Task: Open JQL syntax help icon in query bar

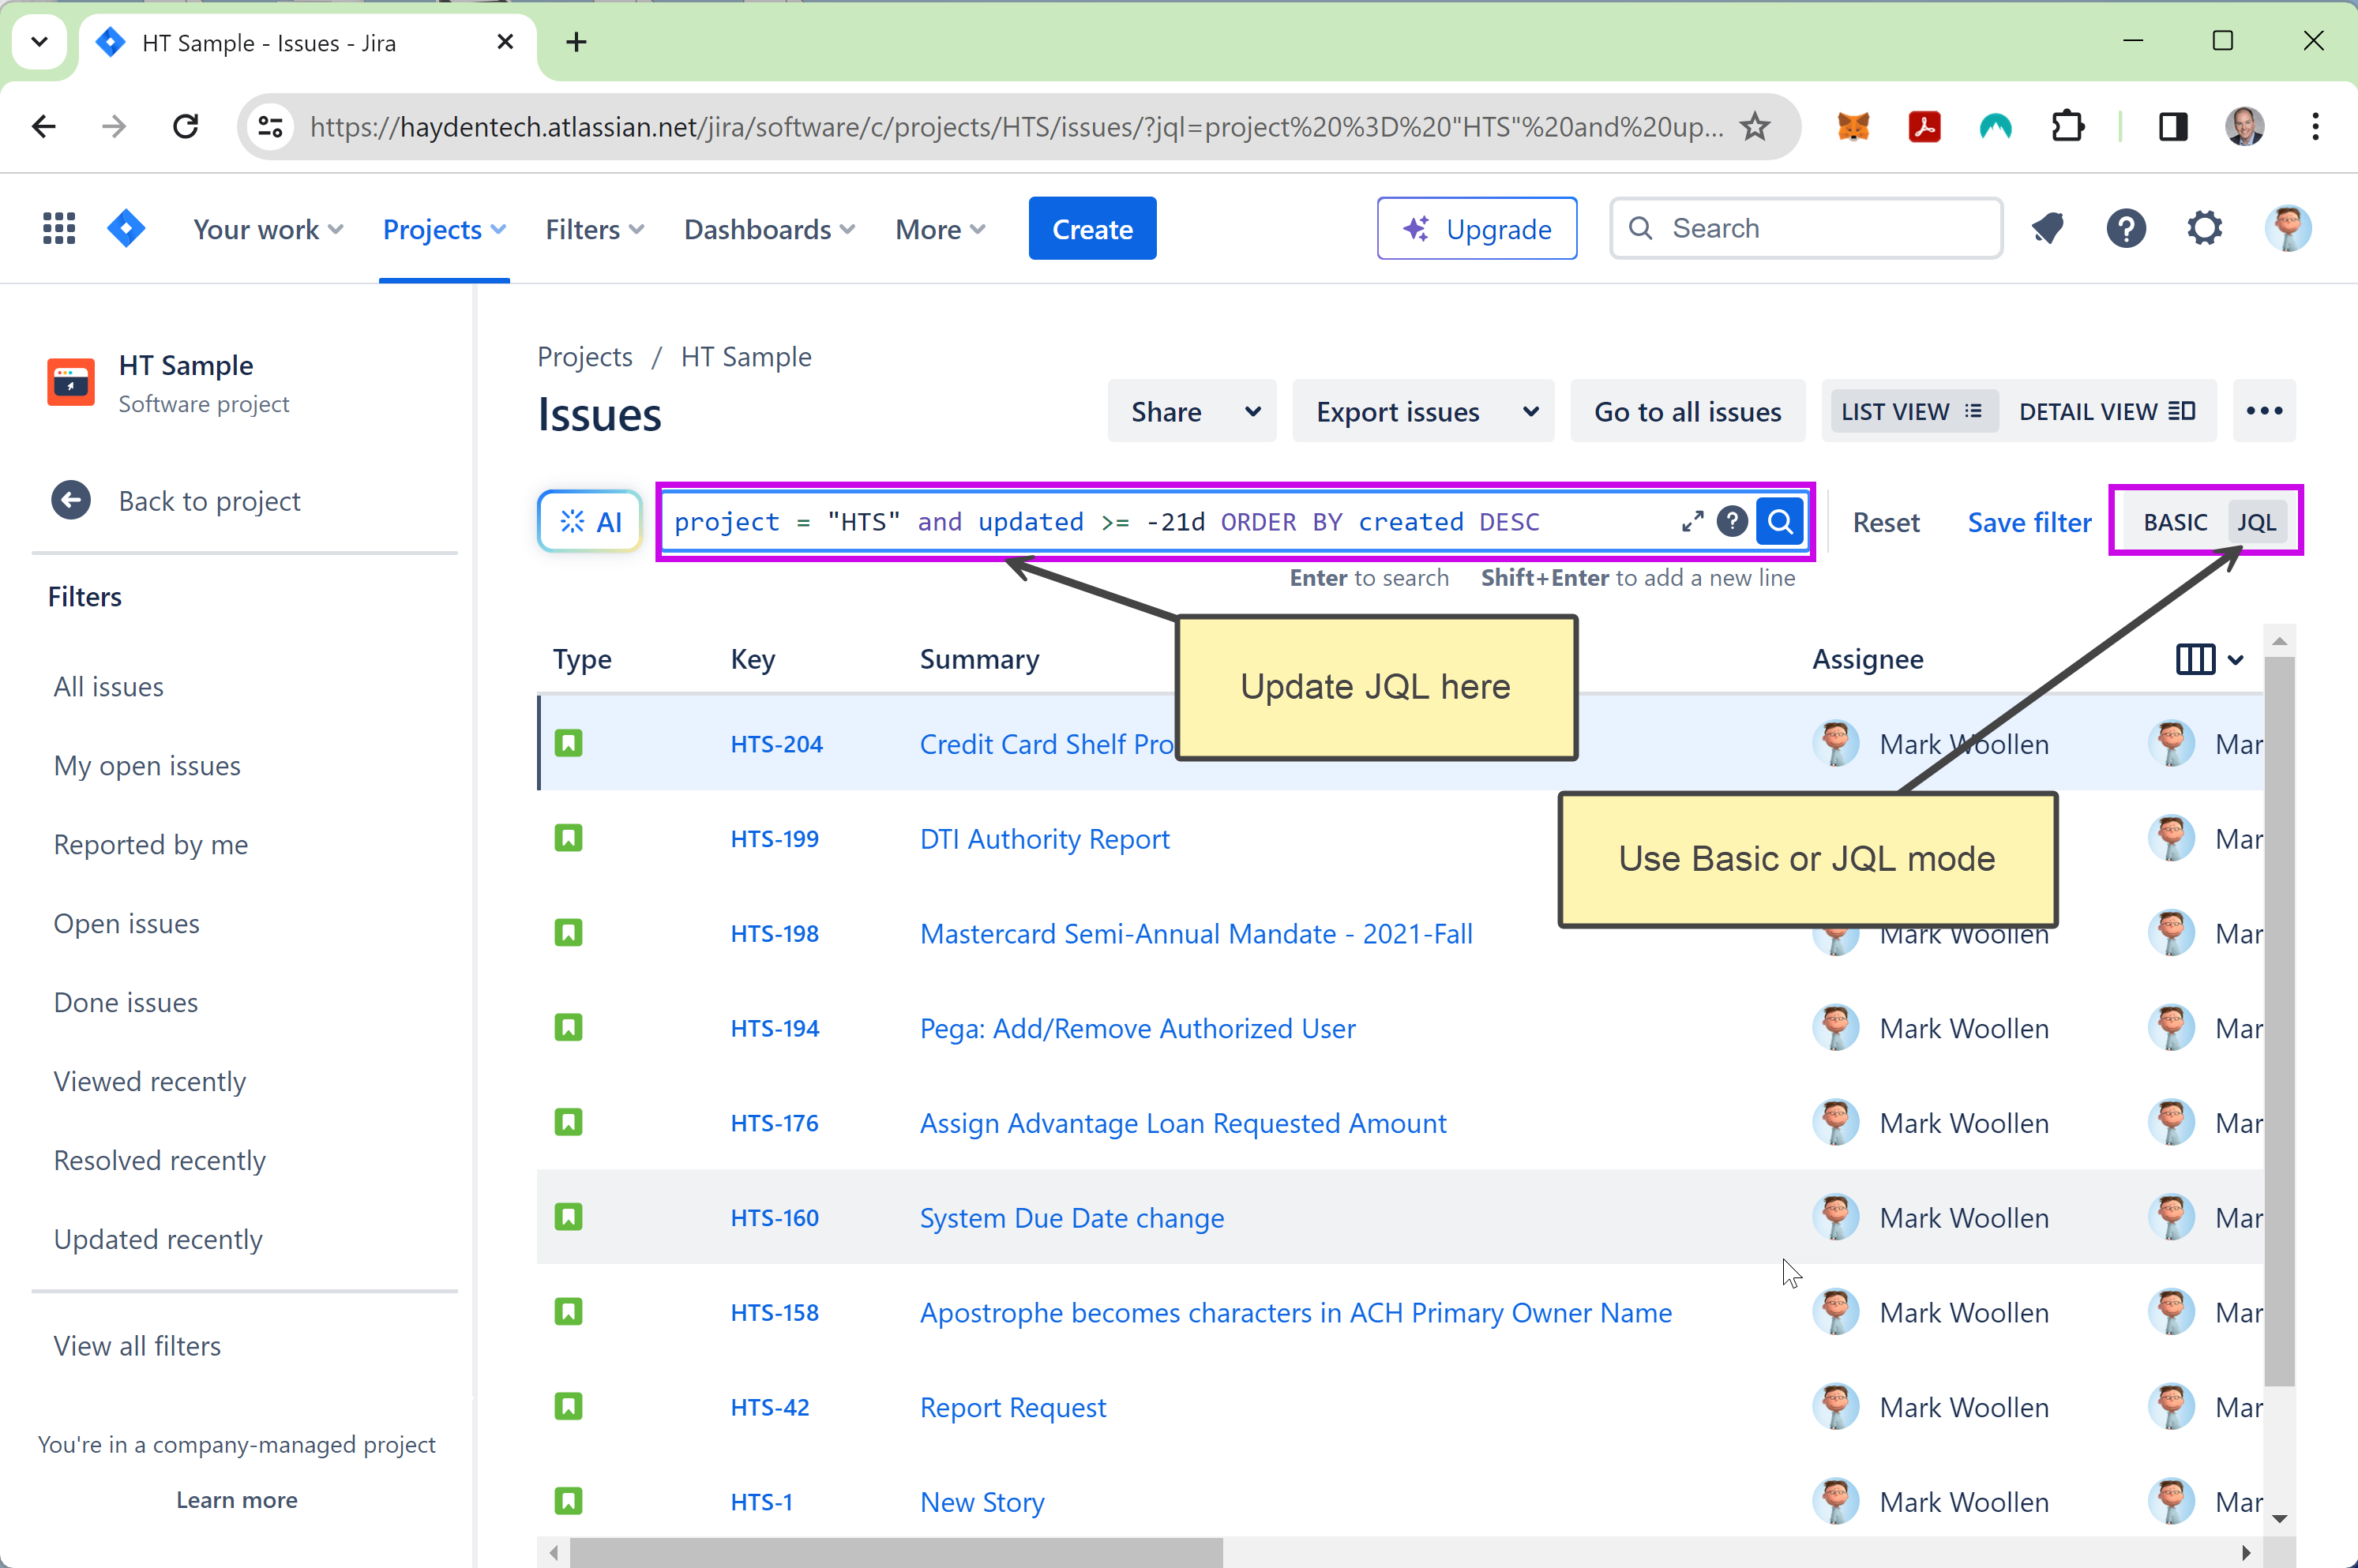Action: (1732, 522)
